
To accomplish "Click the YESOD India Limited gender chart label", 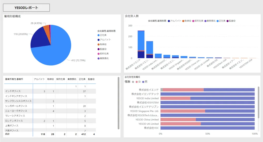I will tap(148, 98).
